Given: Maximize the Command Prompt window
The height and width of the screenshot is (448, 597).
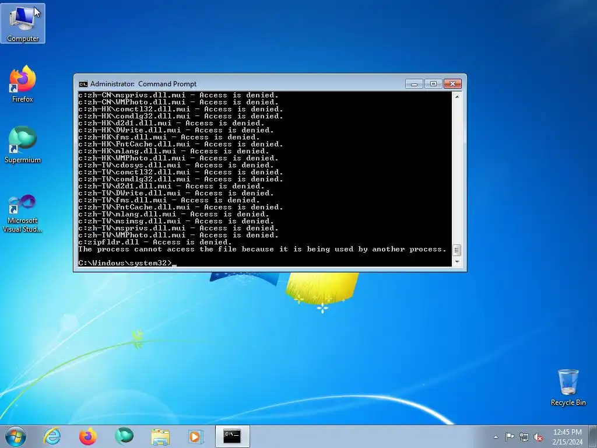Looking at the screenshot, I should (433, 84).
